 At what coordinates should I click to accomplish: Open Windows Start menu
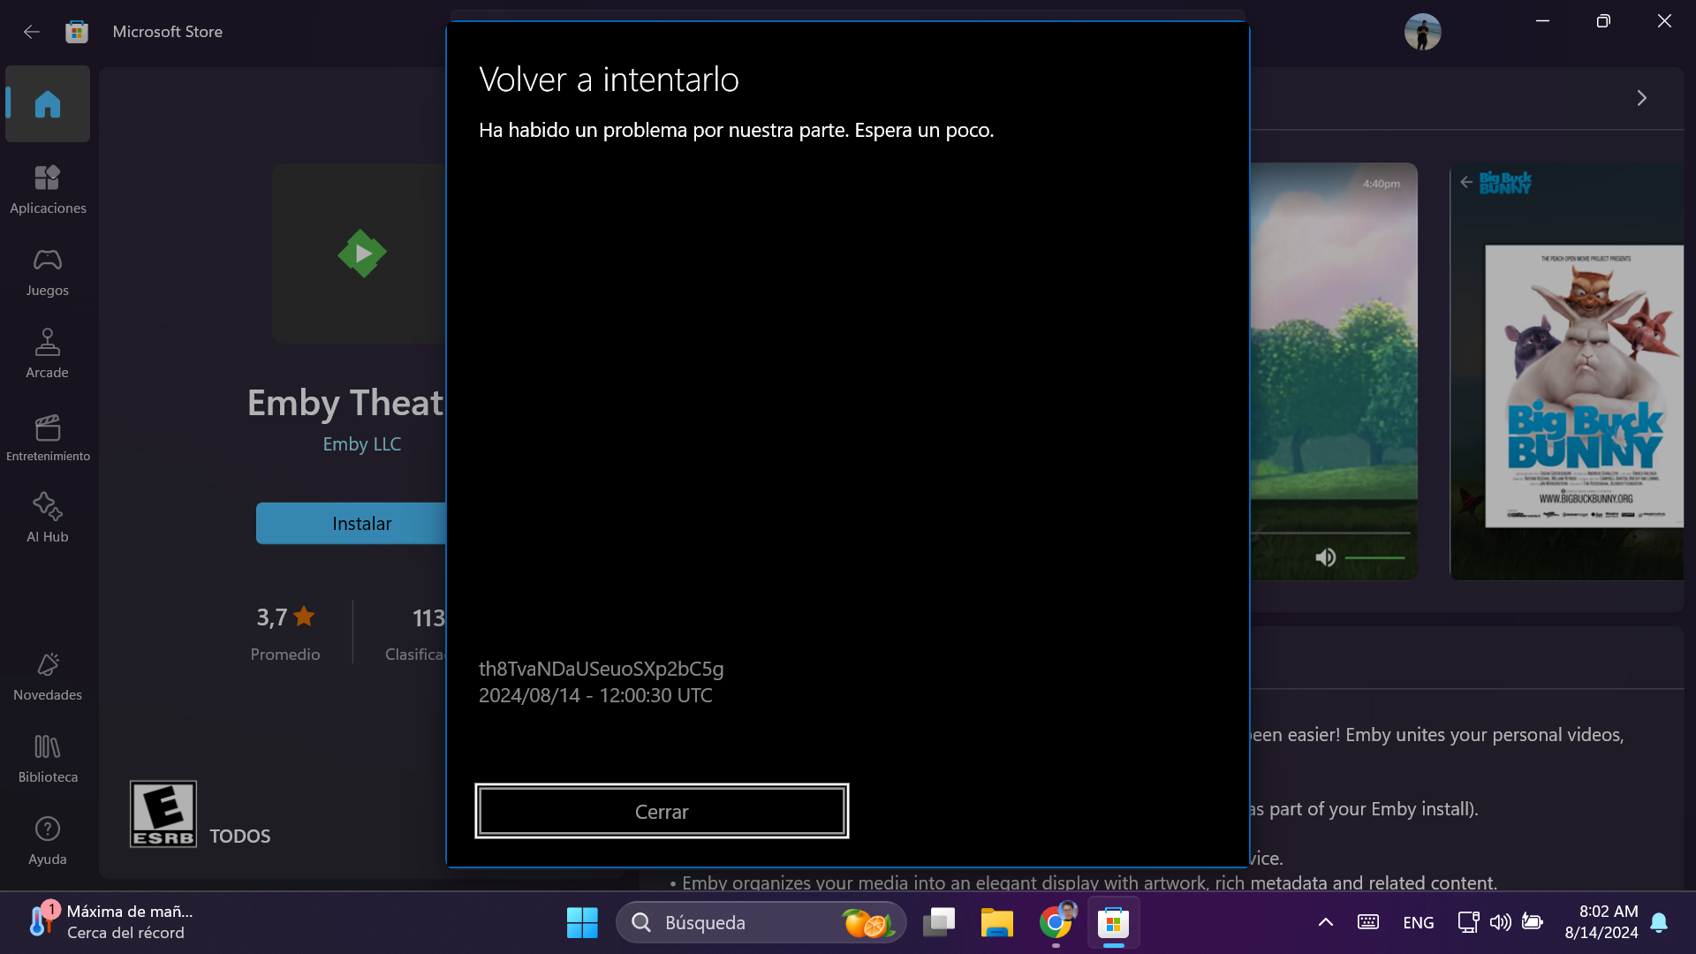pos(582,922)
